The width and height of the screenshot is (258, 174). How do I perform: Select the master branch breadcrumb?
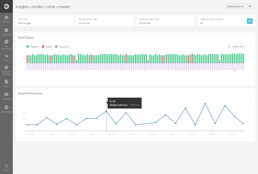[64, 7]
